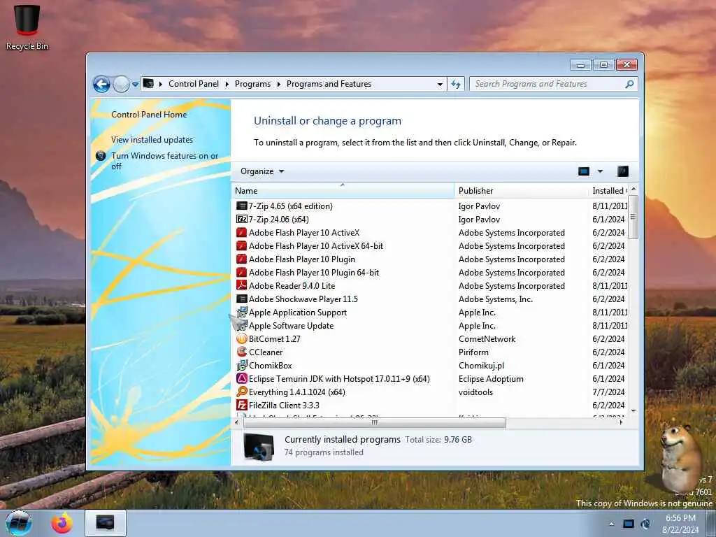Viewport: 716px width, 537px height.
Task: Expand the view options dropdown arrow
Action: coord(600,171)
